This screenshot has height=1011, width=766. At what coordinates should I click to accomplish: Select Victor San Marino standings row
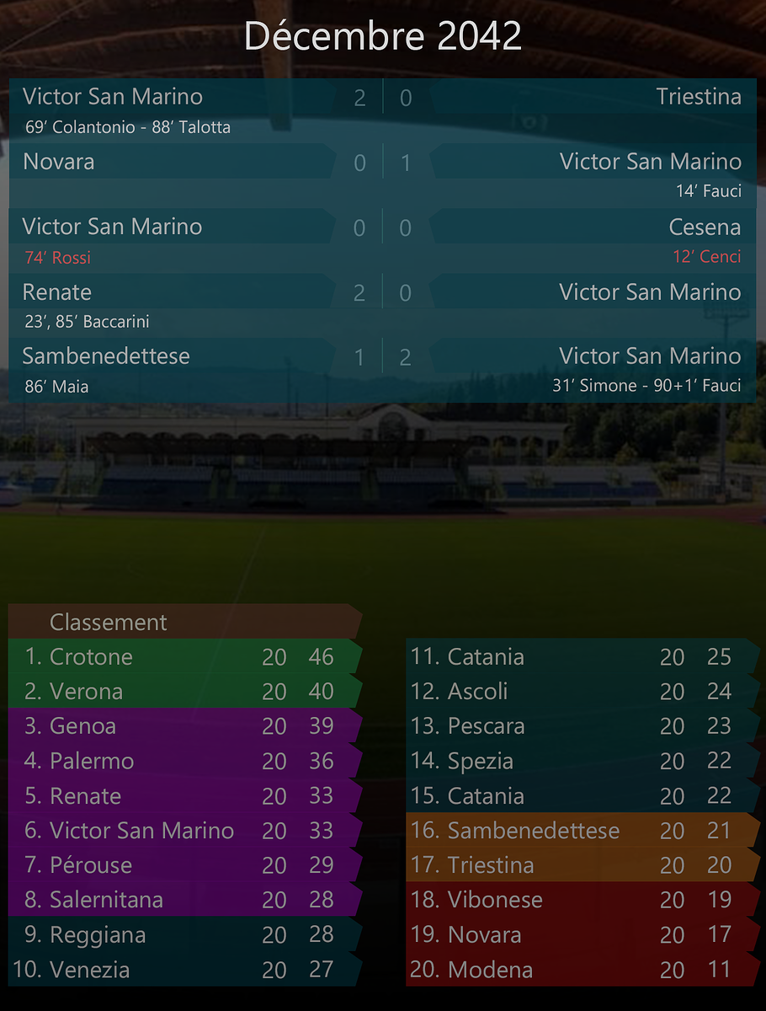pos(185,831)
